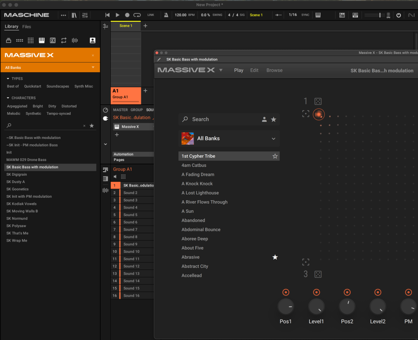Add a new scene with plus button

[x=145, y=26]
